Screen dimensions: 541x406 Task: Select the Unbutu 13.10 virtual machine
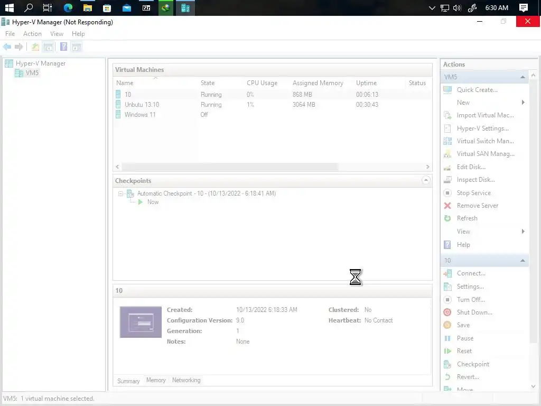[273, 105]
